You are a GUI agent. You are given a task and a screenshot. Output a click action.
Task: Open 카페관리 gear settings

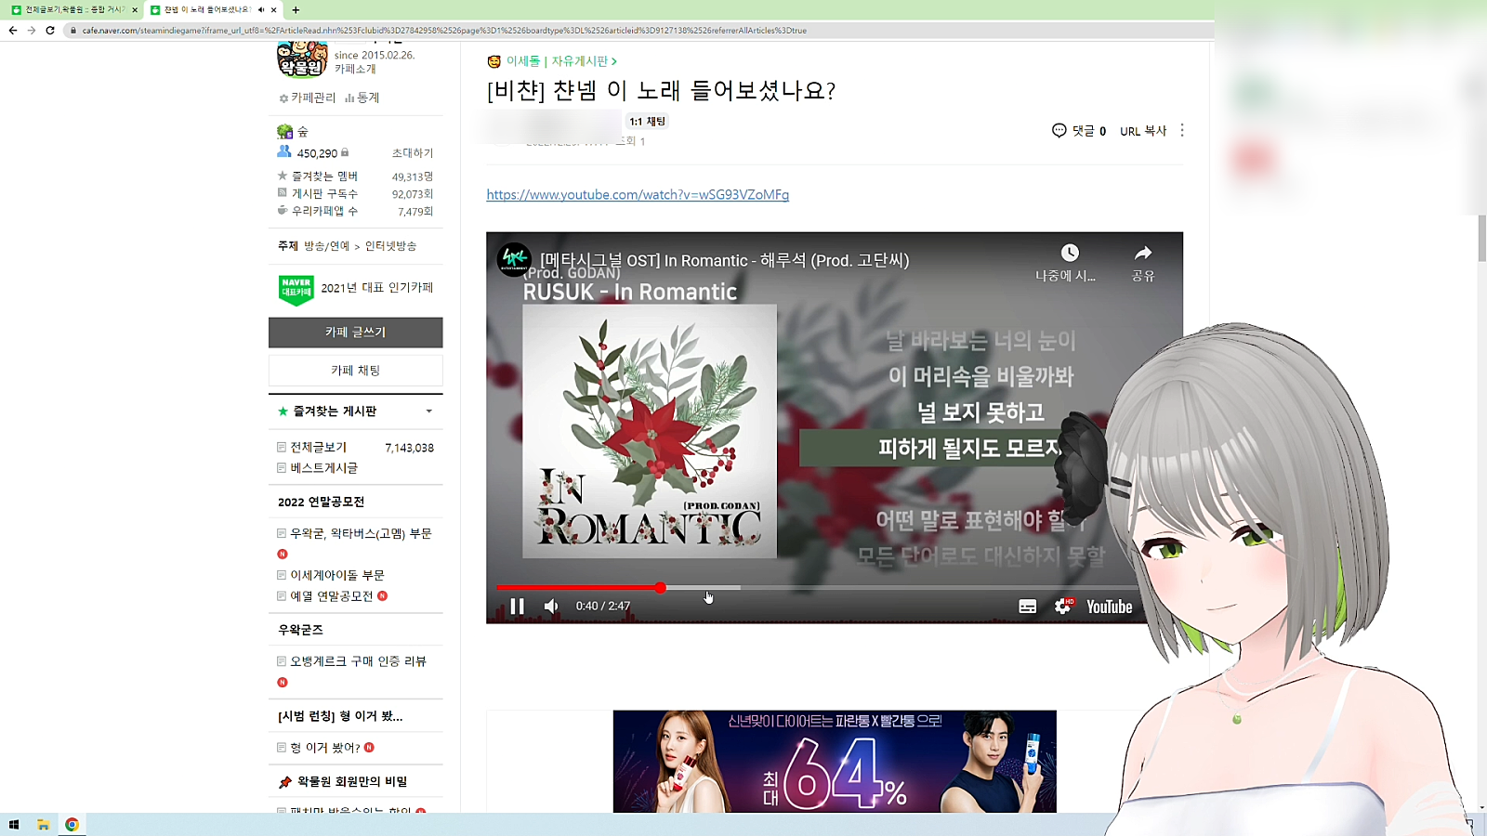pos(308,98)
